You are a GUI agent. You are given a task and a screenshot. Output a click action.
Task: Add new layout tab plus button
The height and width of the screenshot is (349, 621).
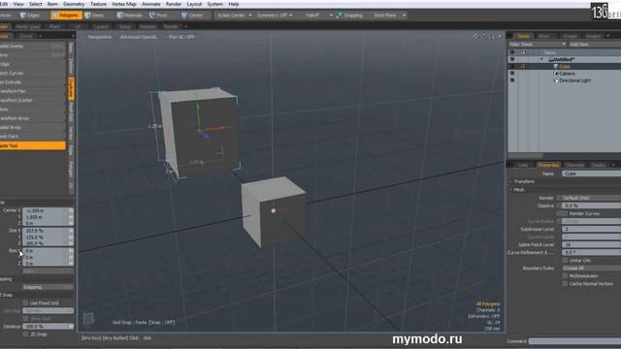click(x=185, y=26)
